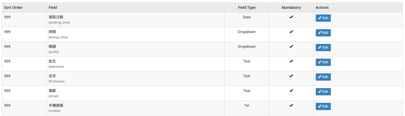Click mandatory checkmark for booking_time
This screenshot has height=116, width=405.
tap(291, 17)
